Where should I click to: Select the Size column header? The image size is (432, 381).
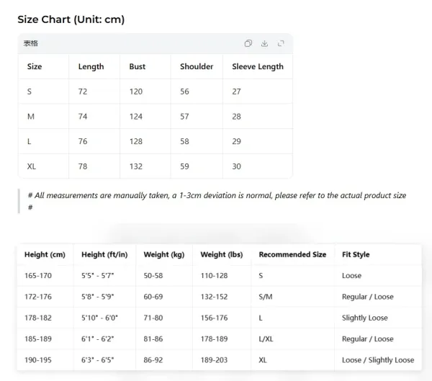pos(35,66)
